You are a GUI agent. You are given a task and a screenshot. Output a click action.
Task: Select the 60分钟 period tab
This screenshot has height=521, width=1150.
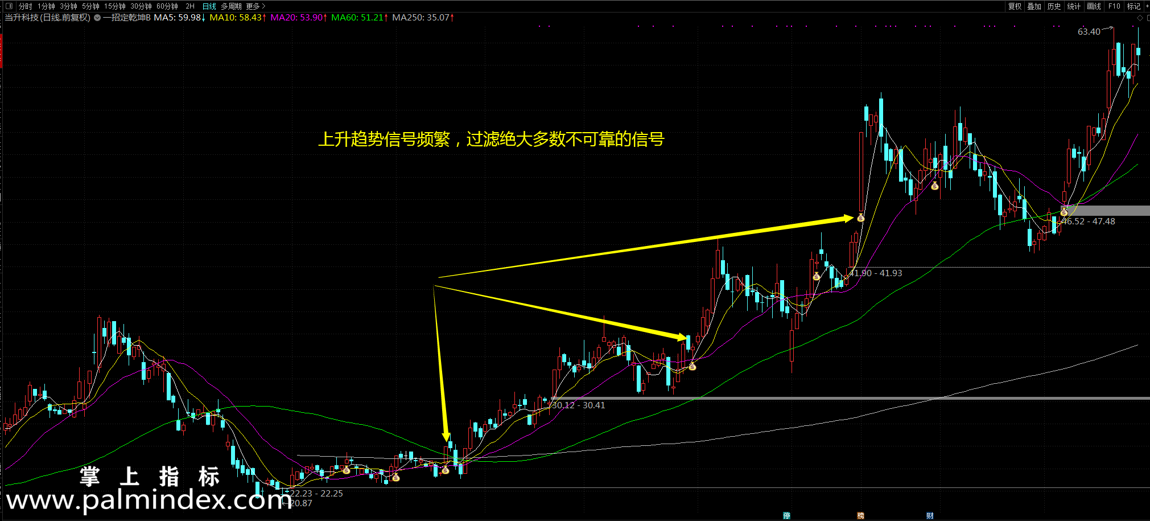point(167,6)
